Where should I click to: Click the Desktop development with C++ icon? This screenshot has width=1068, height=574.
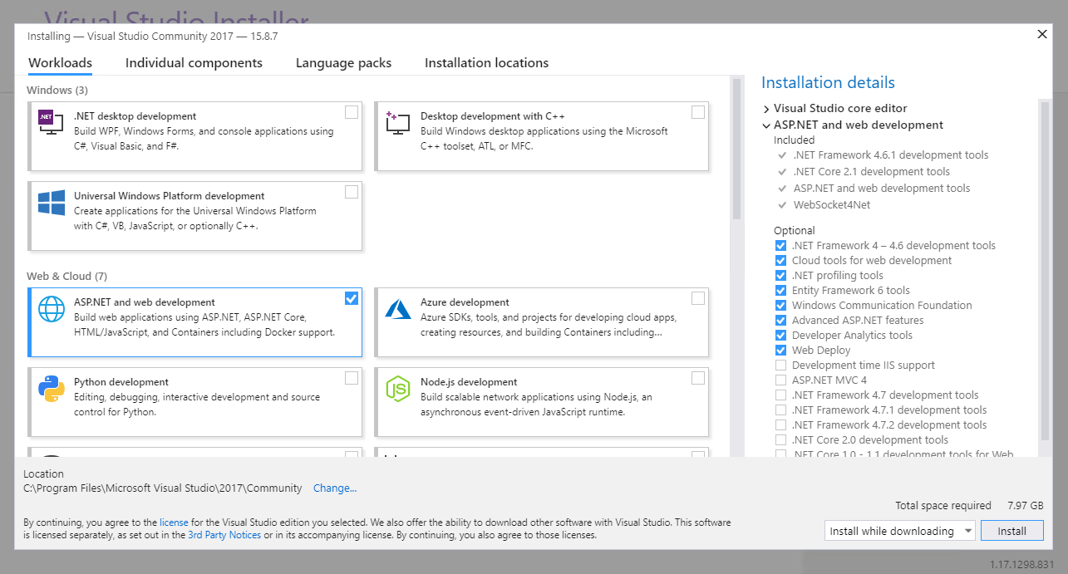398,122
